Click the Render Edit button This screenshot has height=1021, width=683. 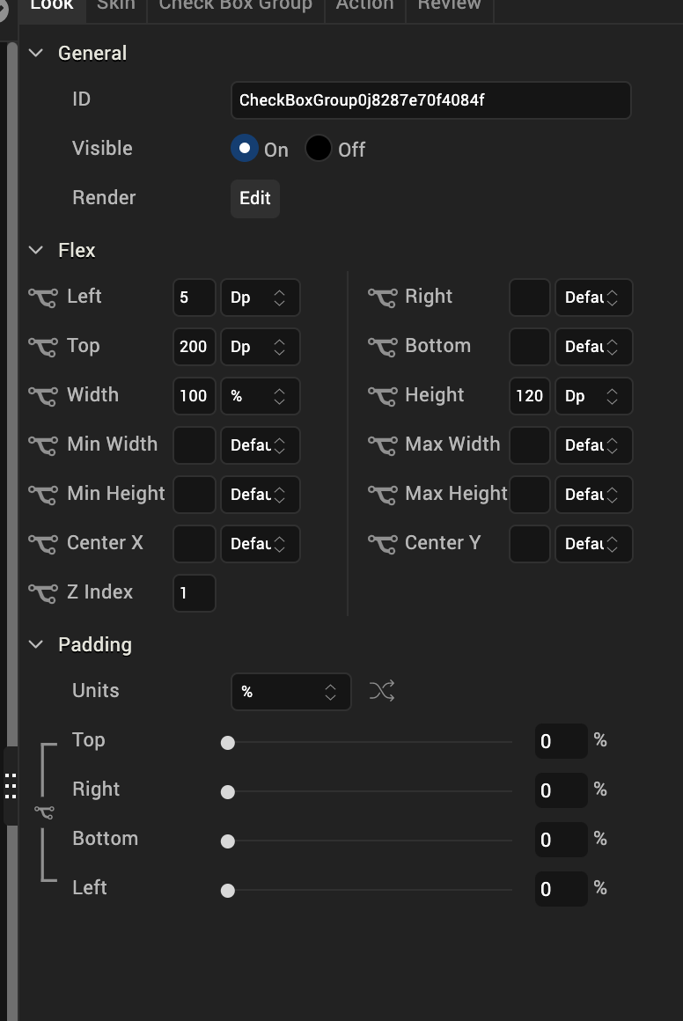(255, 198)
